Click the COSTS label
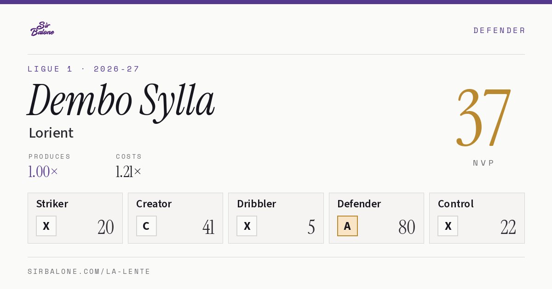Screen dimensions: 552x289 coord(129,156)
